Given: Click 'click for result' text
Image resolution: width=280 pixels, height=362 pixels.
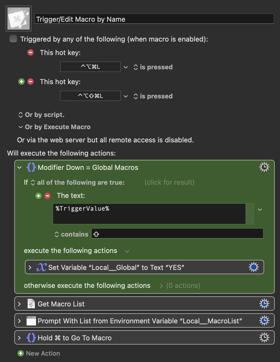Looking at the screenshot, I should point(169,182).
